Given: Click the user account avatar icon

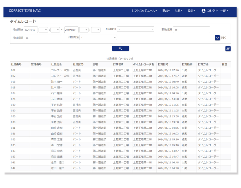Looking at the screenshot, I should pyautogui.click(x=203, y=11).
